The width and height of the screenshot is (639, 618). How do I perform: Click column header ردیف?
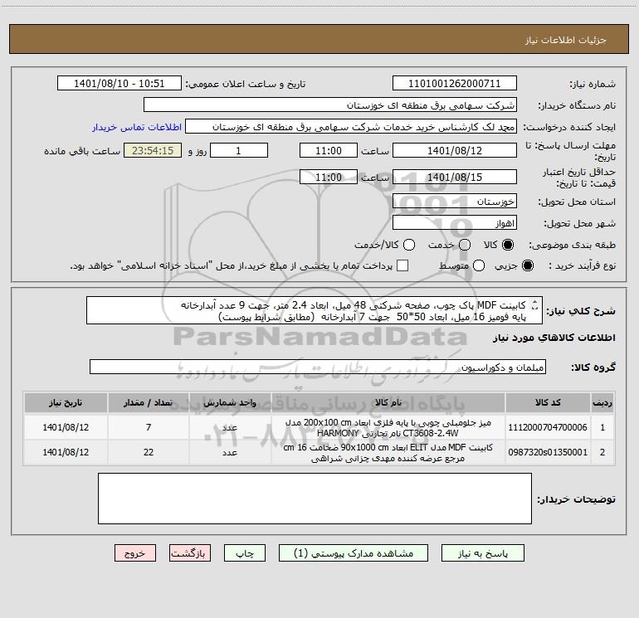(602, 403)
